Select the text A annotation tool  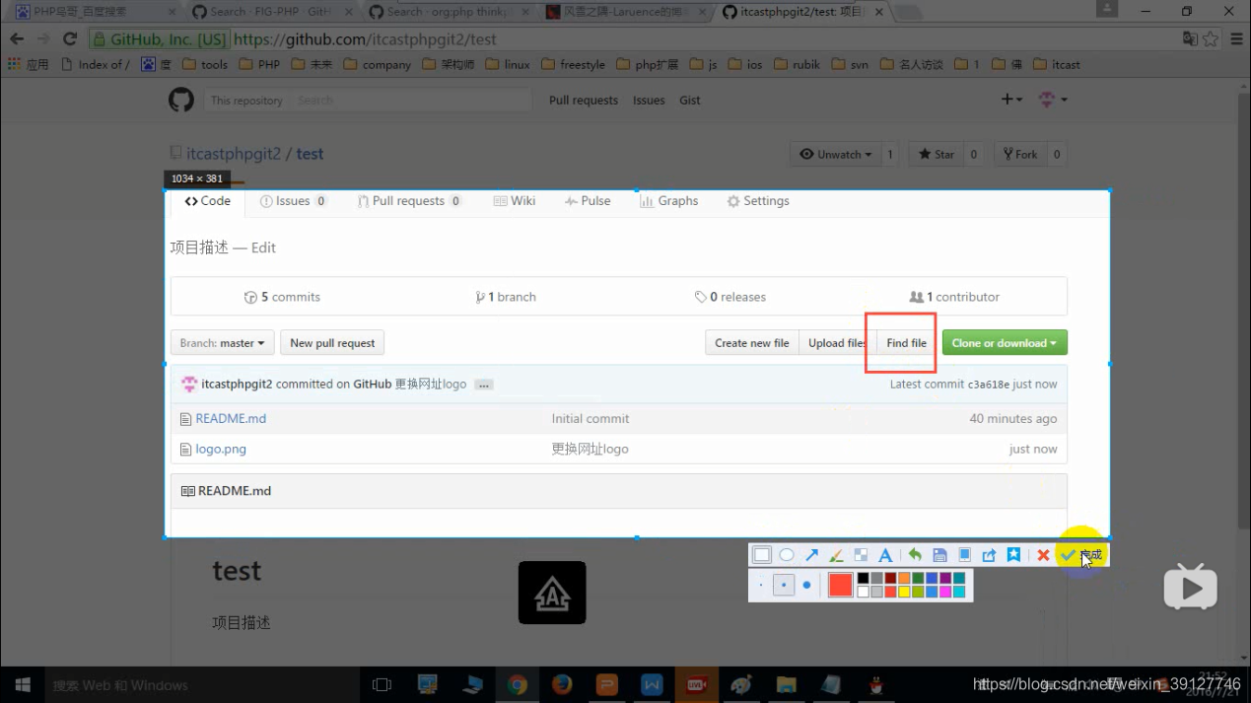885,555
